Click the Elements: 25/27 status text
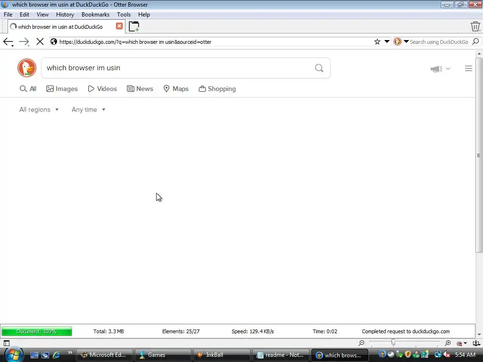The image size is (483, 362). point(181,331)
